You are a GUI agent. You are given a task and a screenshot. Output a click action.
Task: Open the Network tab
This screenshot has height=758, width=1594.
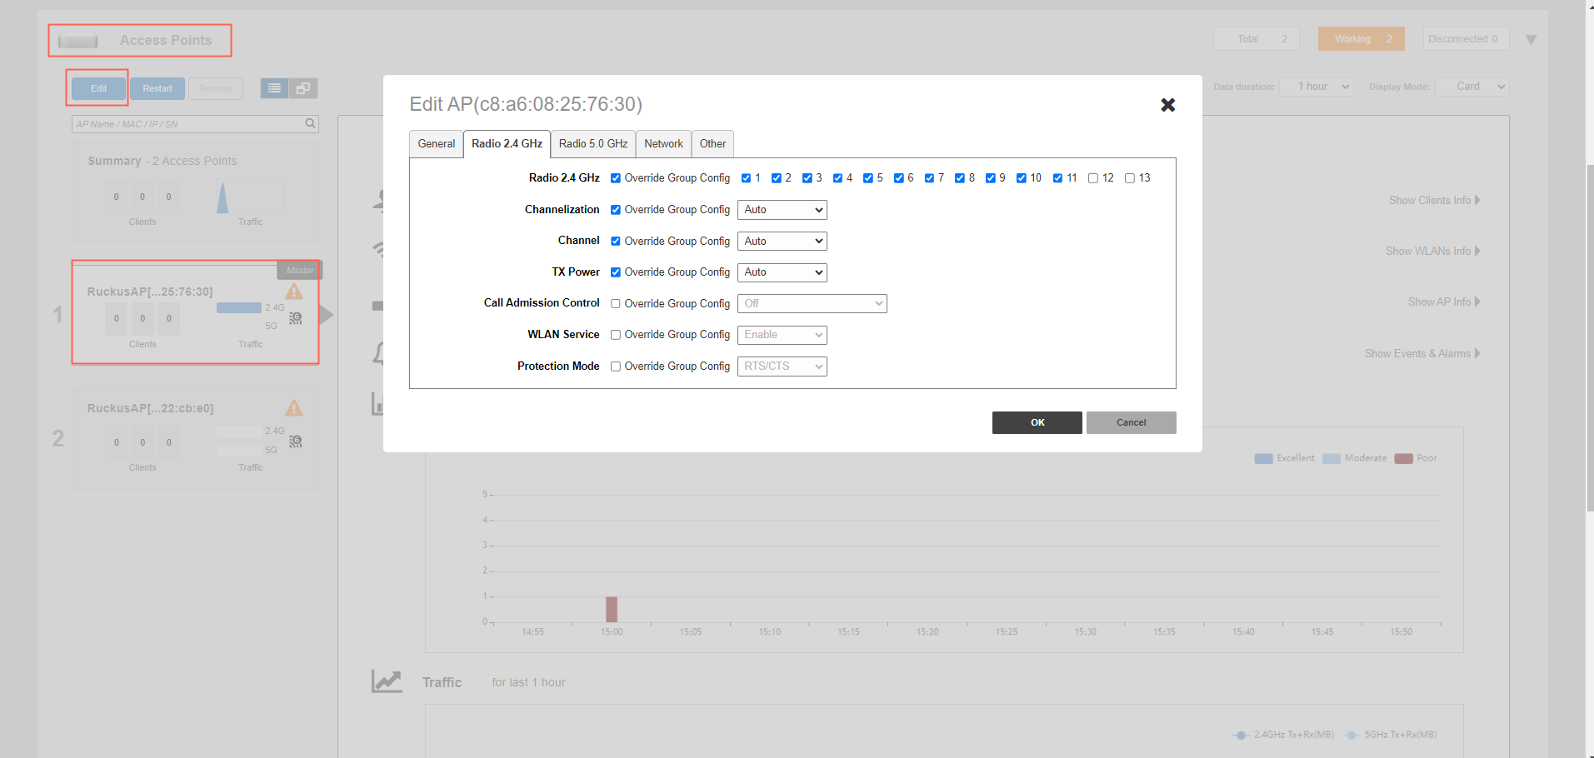click(x=663, y=143)
